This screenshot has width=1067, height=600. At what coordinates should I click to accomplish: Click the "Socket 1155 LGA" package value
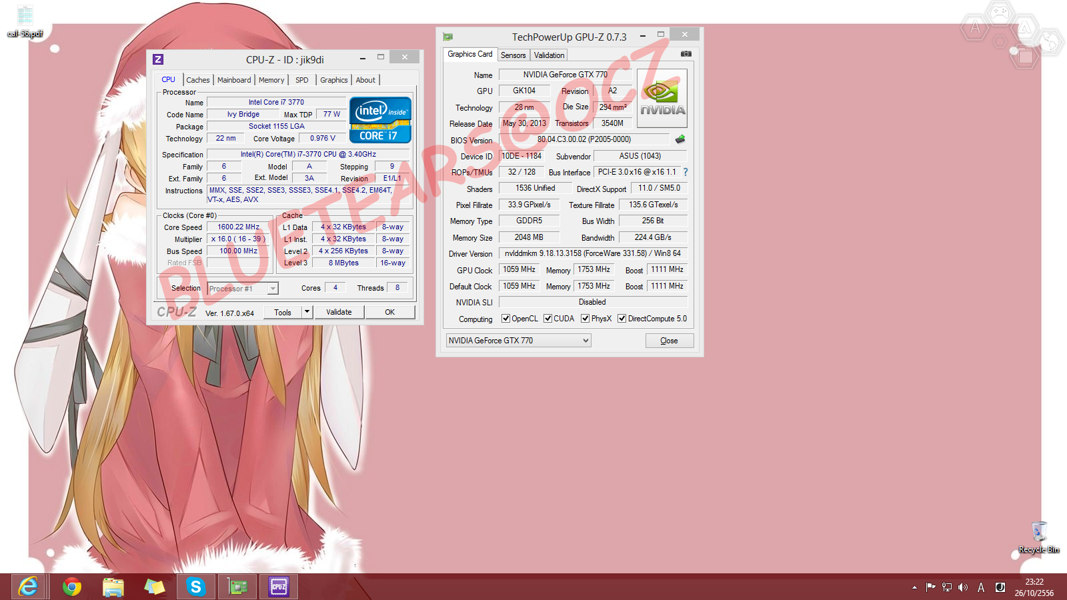[276, 126]
